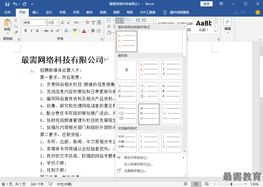The width and height of the screenshot is (263, 187).
Task: Click the numbering list button
Action: tap(118, 20)
